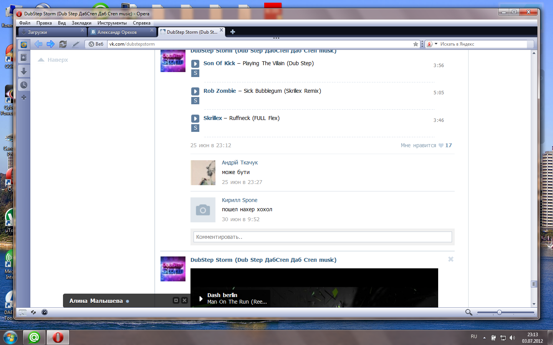
Task: Switch the RU language indicator in the tray
Action: pos(474,337)
